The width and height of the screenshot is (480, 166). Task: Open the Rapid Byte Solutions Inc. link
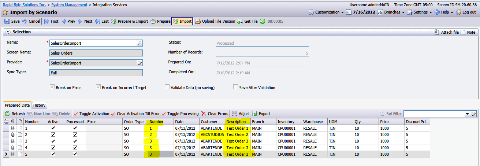(x=25, y=5)
